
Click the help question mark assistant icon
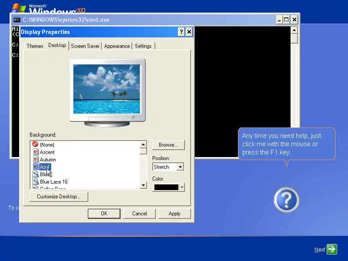pyautogui.click(x=286, y=200)
